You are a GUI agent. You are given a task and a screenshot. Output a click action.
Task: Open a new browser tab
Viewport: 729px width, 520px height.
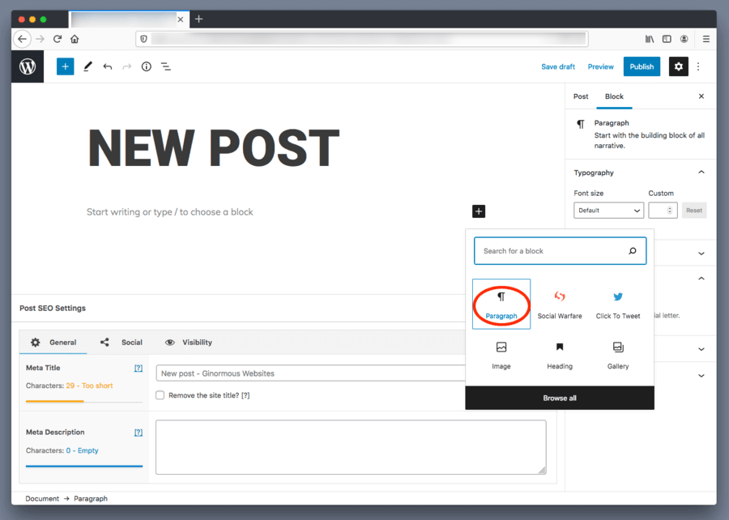click(199, 19)
